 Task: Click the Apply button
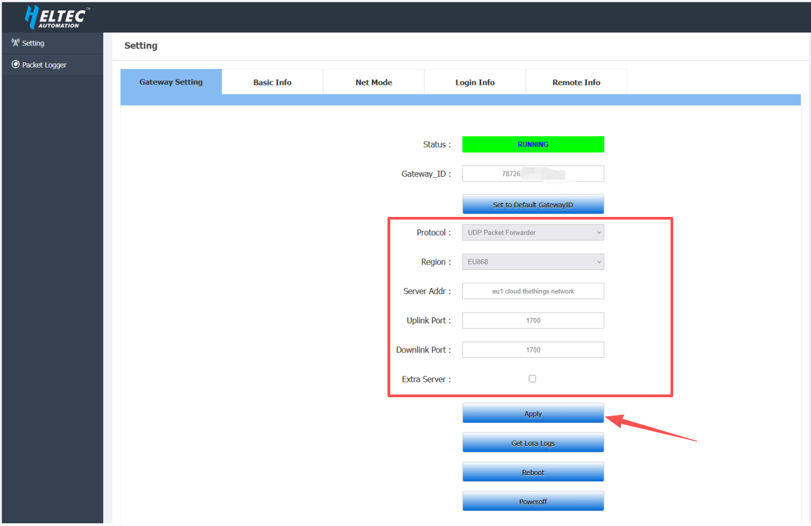click(533, 413)
